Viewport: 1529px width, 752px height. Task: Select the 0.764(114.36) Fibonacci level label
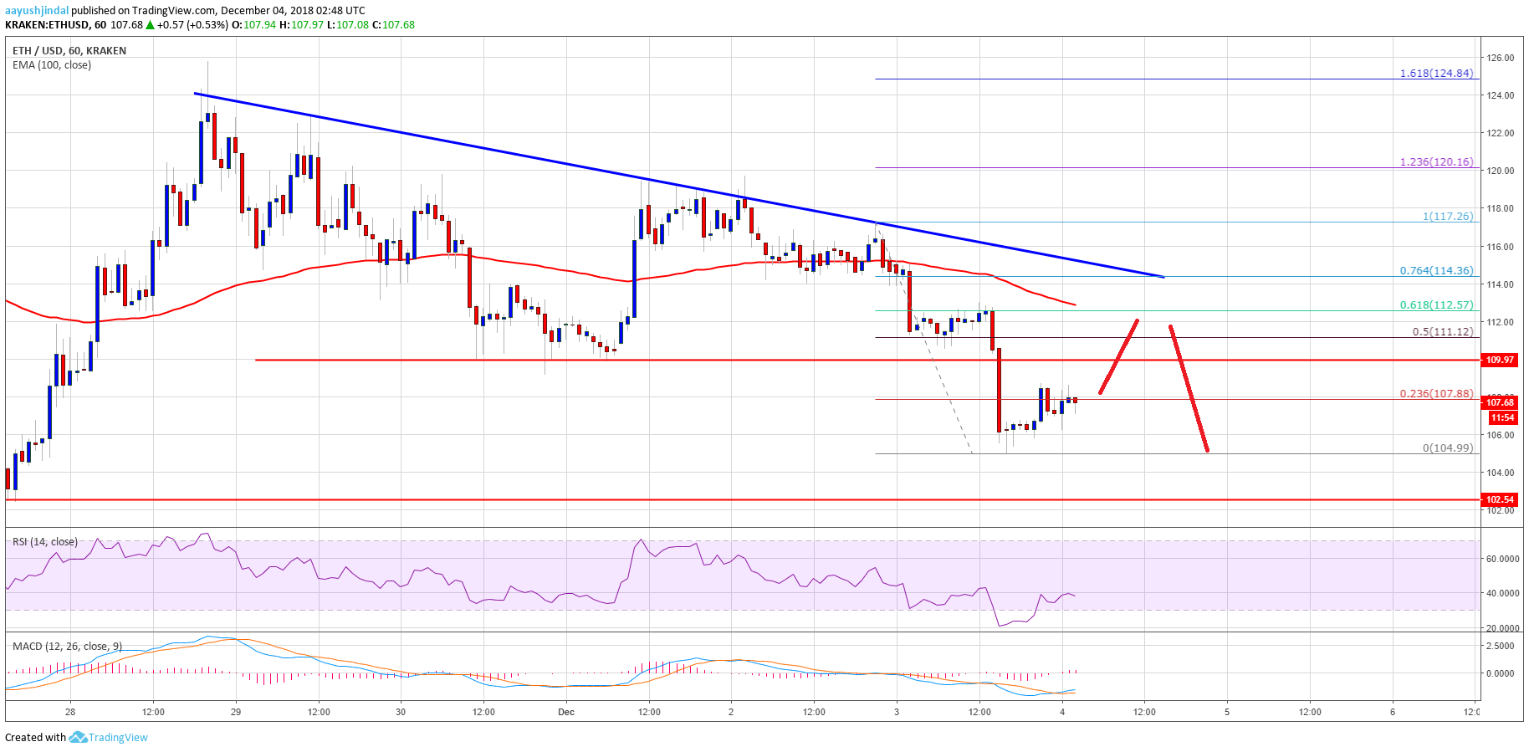[1436, 271]
